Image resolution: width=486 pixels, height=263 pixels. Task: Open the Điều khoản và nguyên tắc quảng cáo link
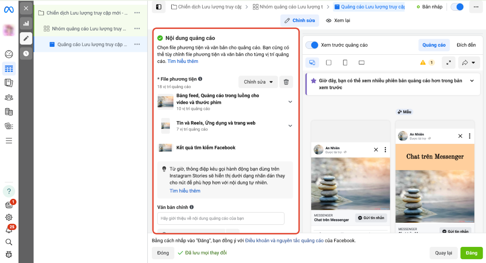click(x=284, y=240)
